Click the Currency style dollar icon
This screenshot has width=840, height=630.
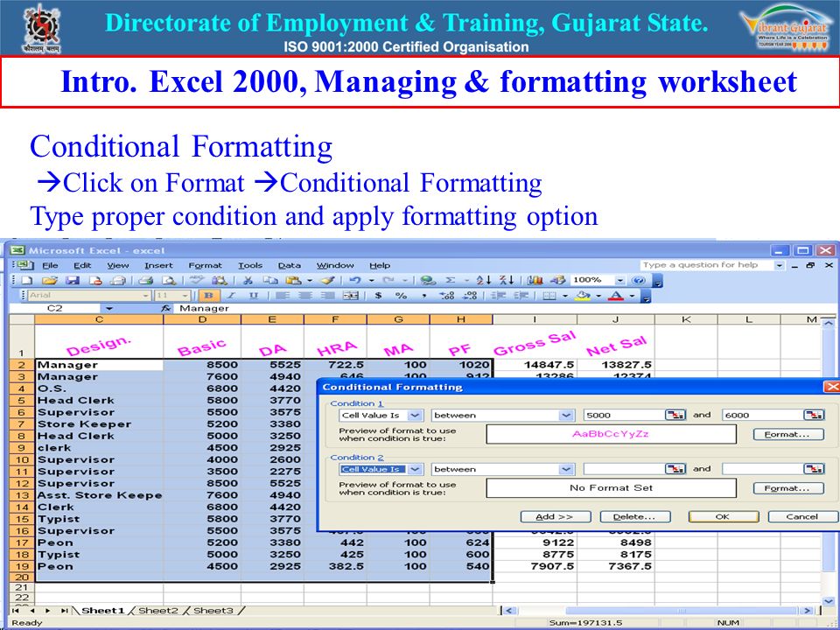[379, 296]
